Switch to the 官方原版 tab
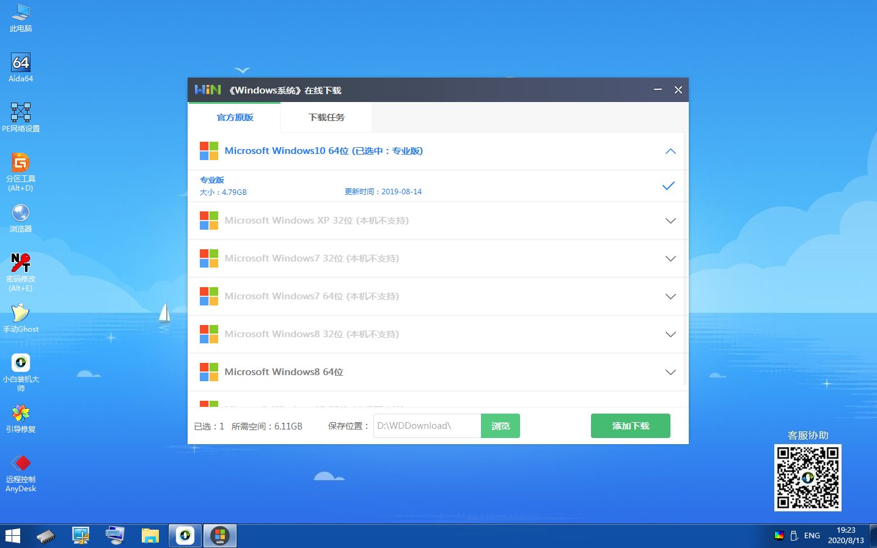 click(x=235, y=117)
